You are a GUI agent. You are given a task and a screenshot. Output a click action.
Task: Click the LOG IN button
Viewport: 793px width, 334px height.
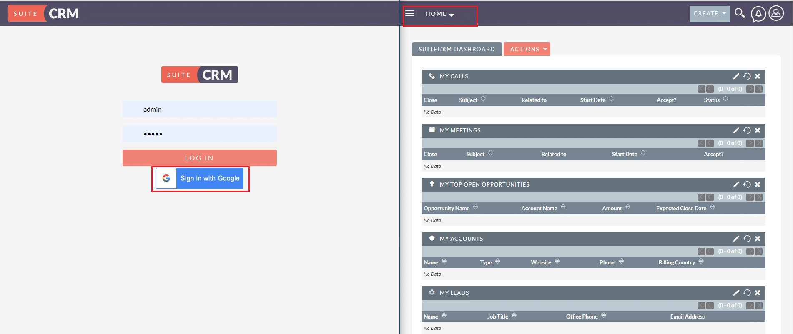click(199, 158)
